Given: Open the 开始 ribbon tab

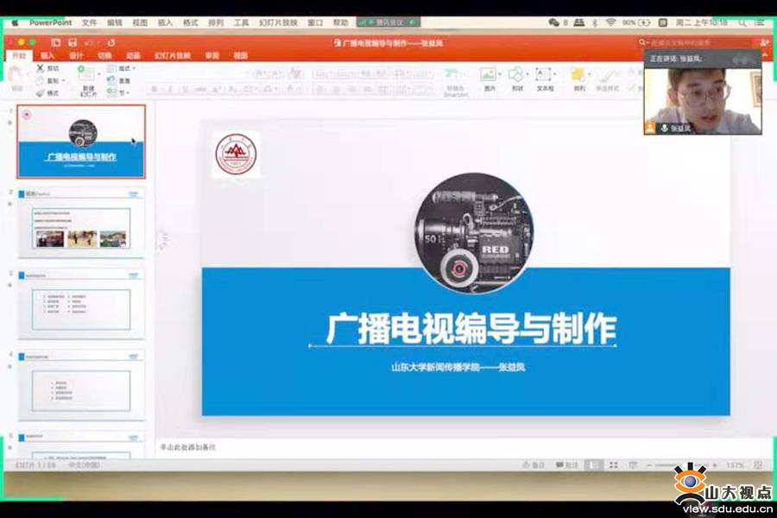Looking at the screenshot, I should point(19,55).
